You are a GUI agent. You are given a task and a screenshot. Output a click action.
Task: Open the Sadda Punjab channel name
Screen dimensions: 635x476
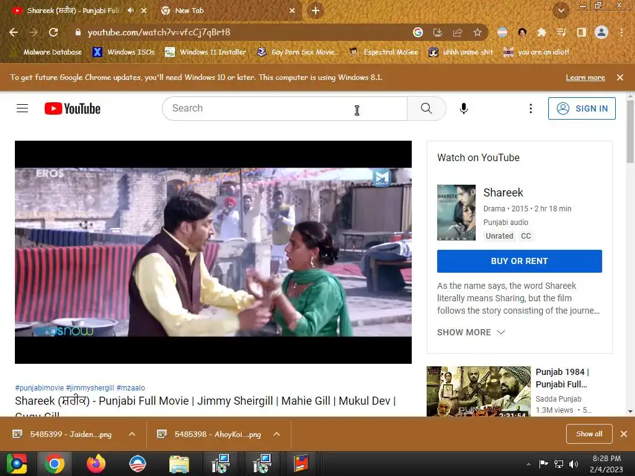559,399
